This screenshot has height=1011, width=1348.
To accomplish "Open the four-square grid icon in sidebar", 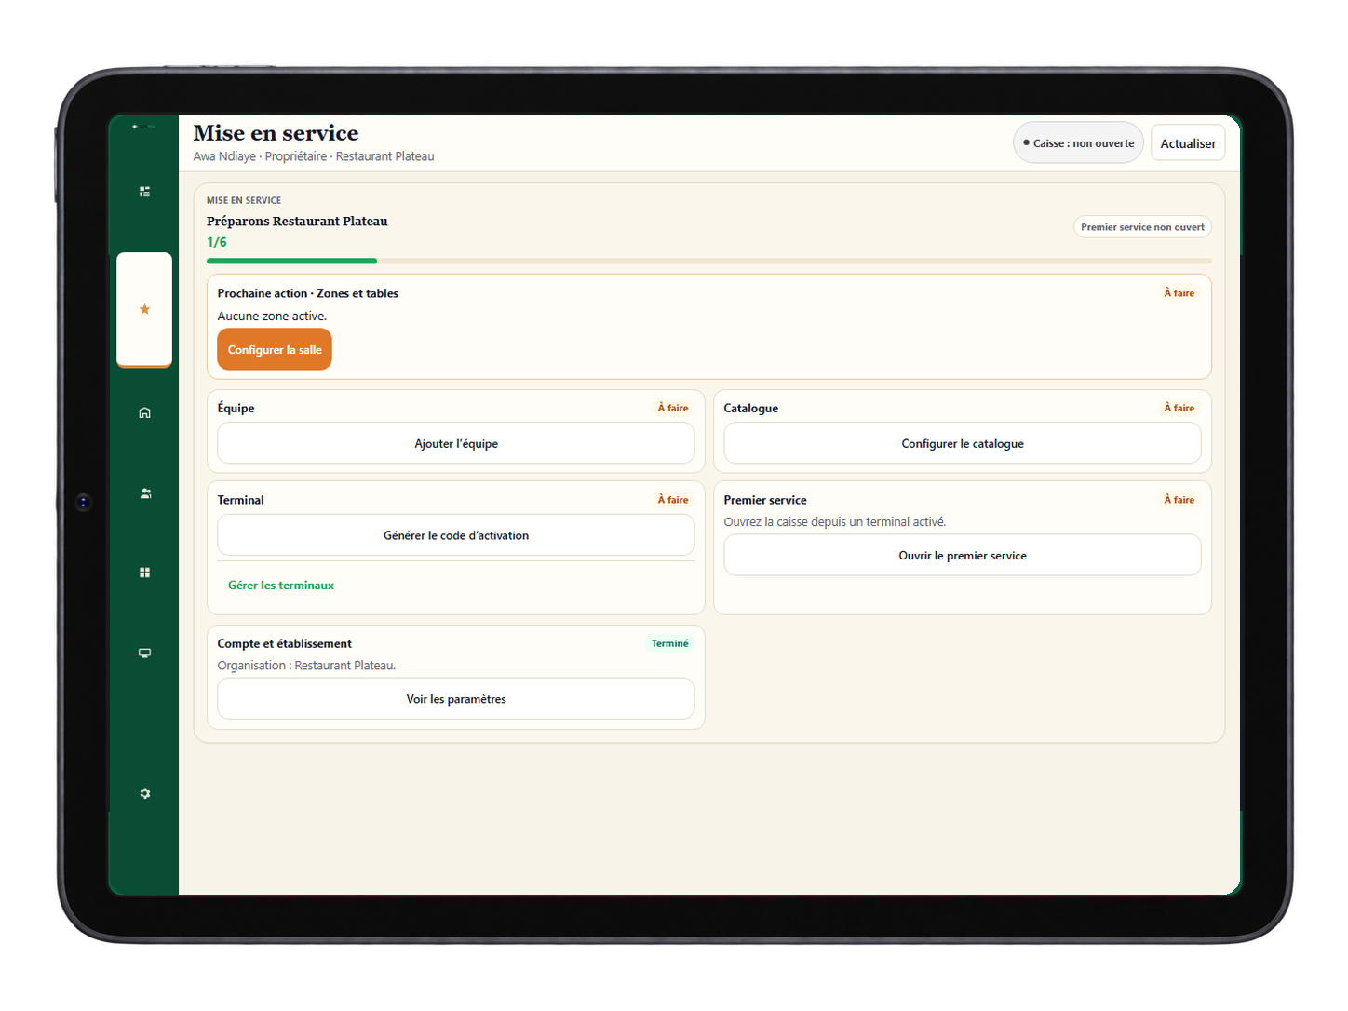I will click(144, 573).
